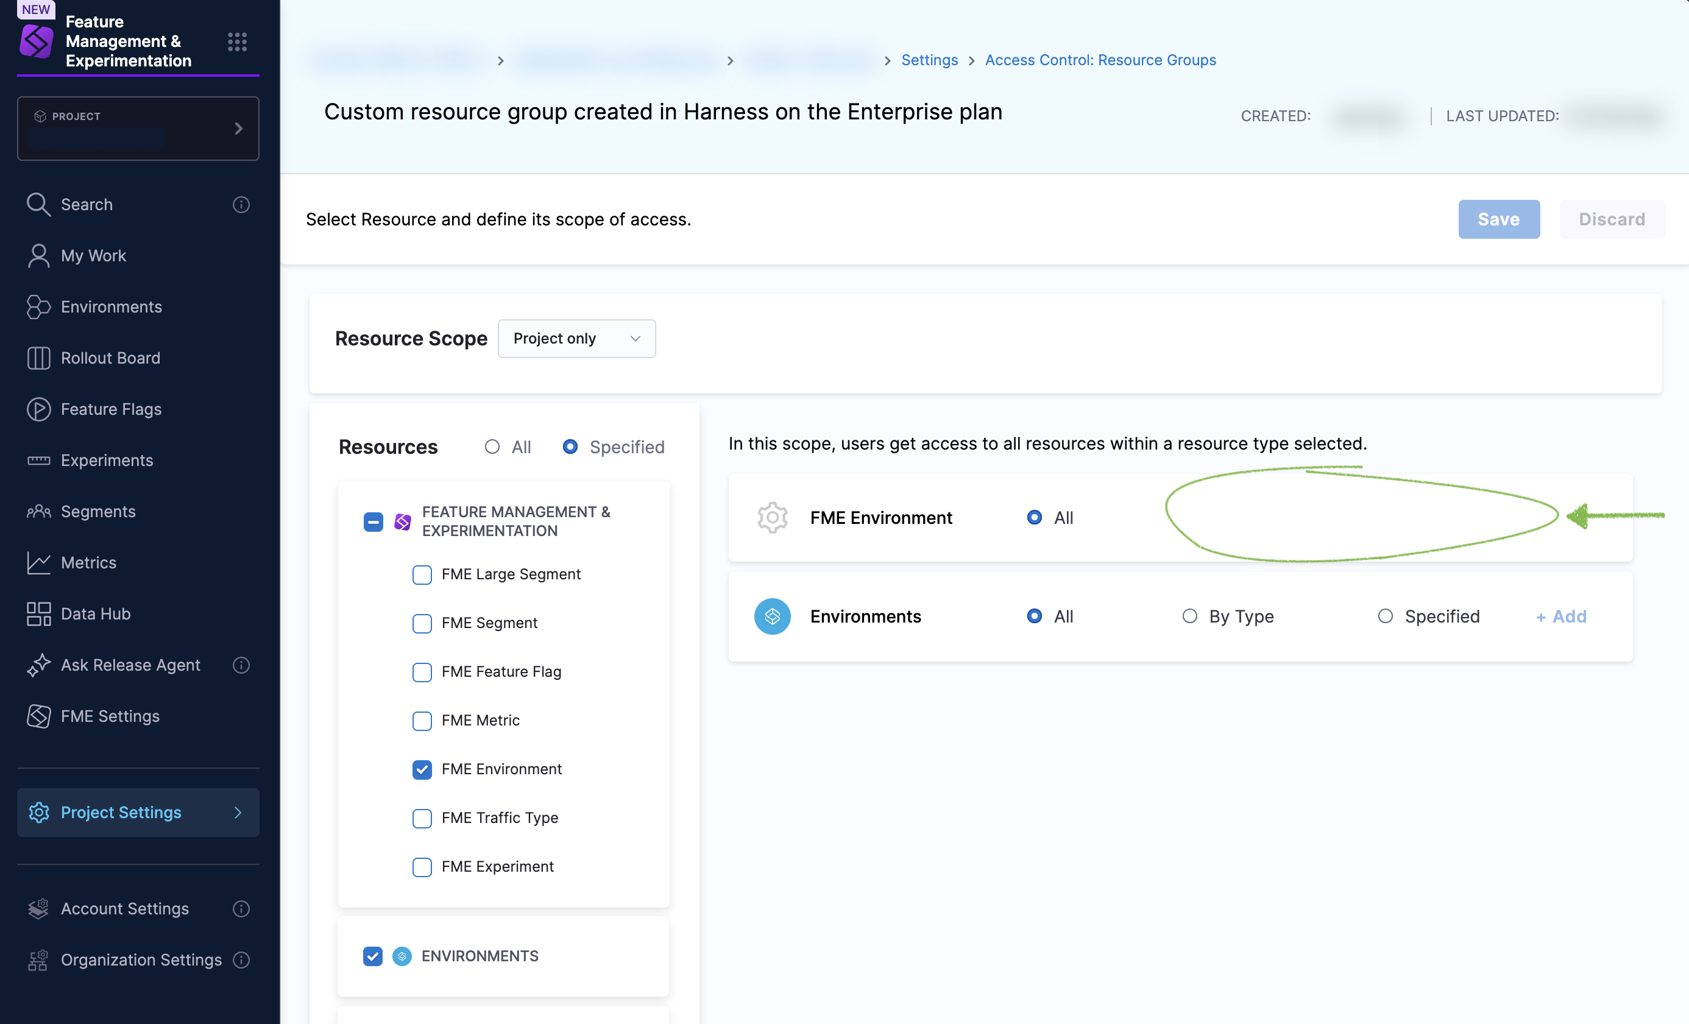
Task: Go to Experiments in sidebar
Action: pyautogui.click(x=107, y=461)
